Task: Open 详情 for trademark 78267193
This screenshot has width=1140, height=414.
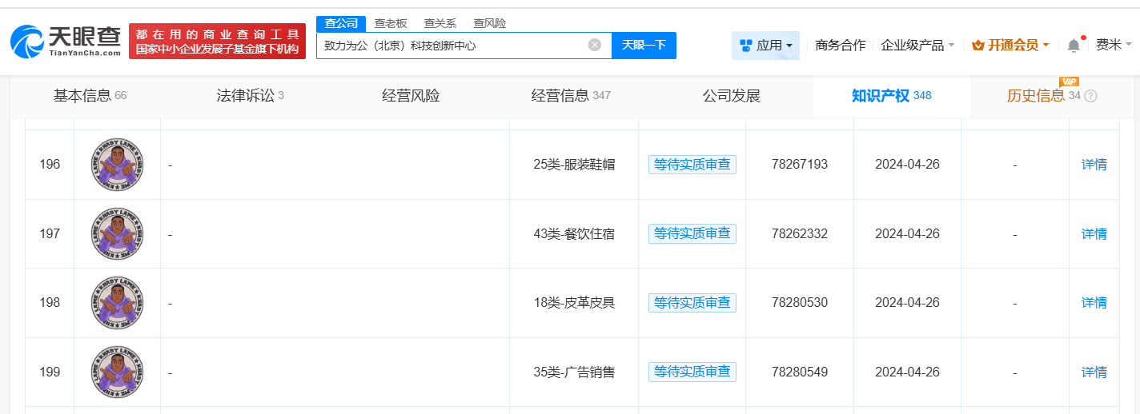Action: (x=1094, y=164)
